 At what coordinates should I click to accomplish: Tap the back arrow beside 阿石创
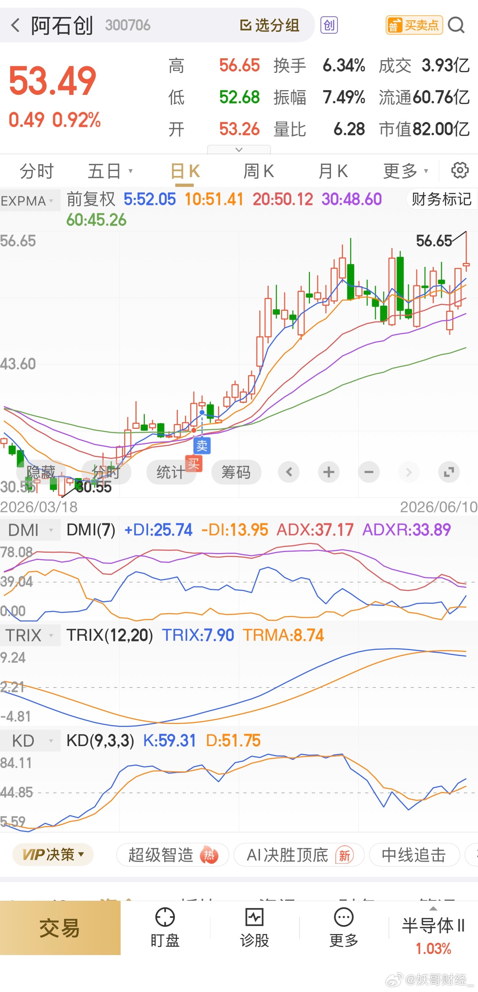click(16, 25)
